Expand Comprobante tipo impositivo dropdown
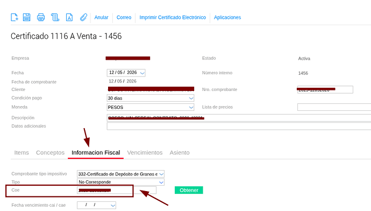371x211 pixels. [x=161, y=174]
